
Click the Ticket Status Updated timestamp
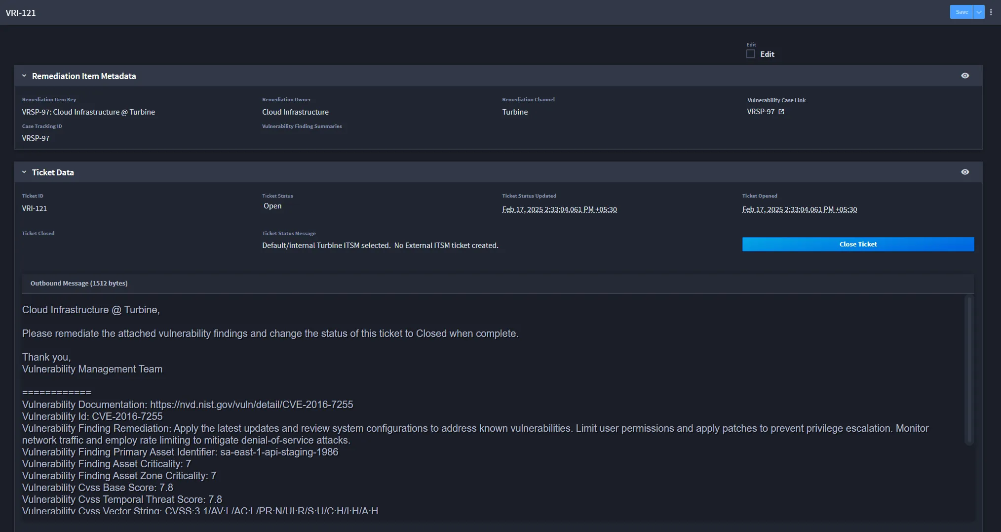(559, 209)
